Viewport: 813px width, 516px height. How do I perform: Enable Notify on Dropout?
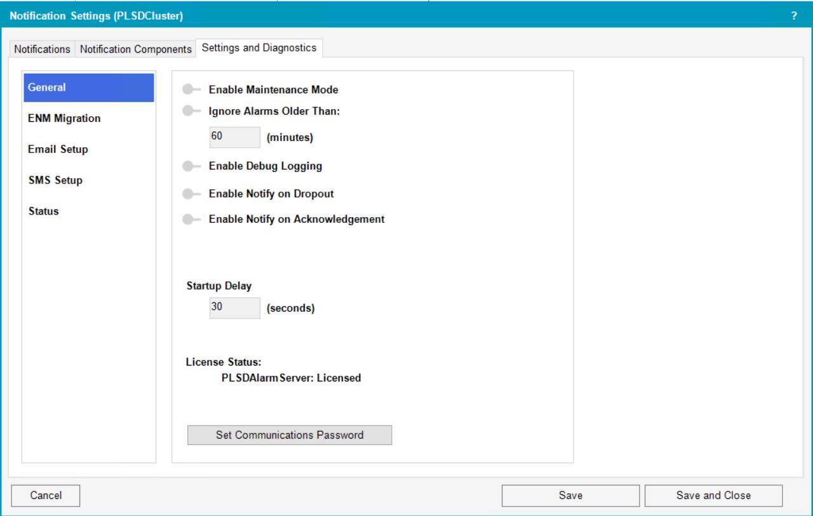tap(190, 194)
